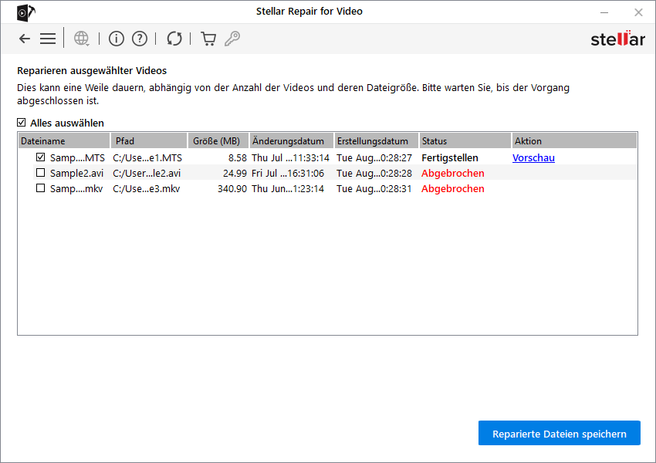This screenshot has height=463, width=656.
Task: Click the app icon in title bar
Action: [x=25, y=12]
